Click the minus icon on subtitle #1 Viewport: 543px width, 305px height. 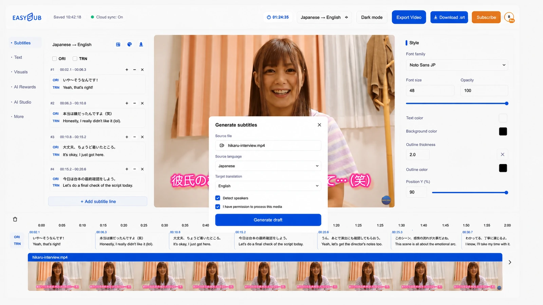coord(135,70)
